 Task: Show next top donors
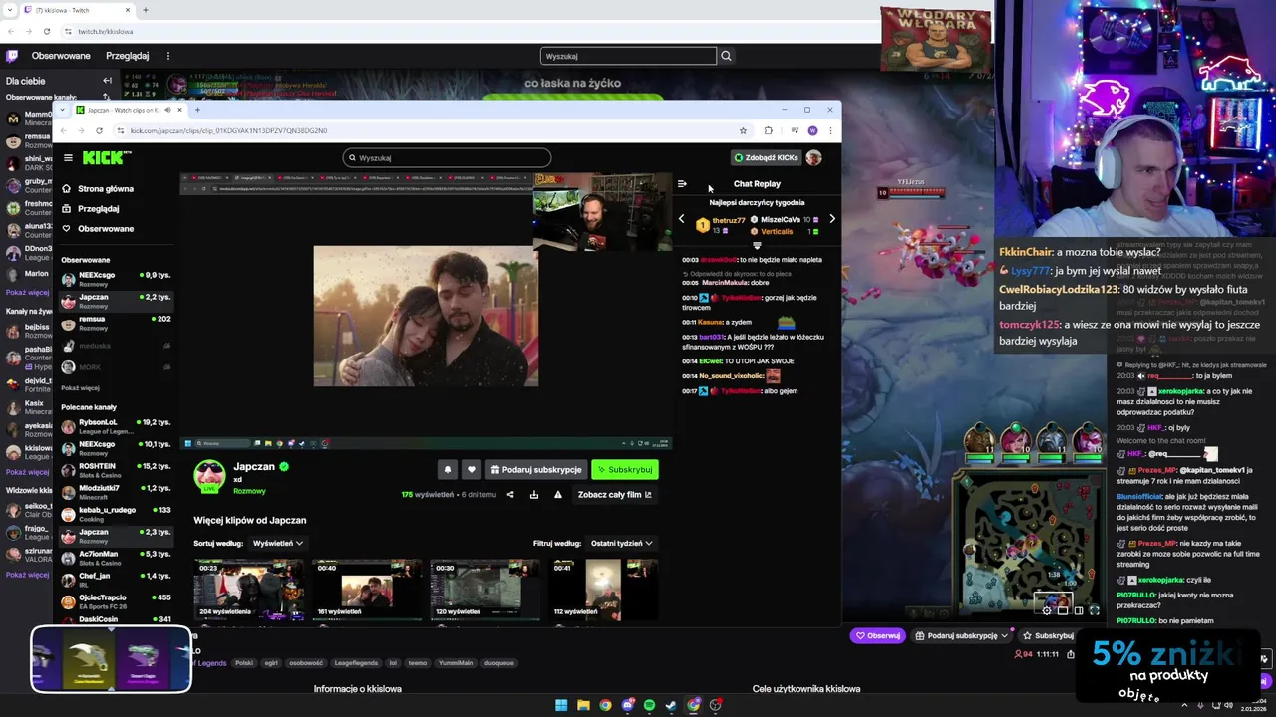tap(832, 219)
